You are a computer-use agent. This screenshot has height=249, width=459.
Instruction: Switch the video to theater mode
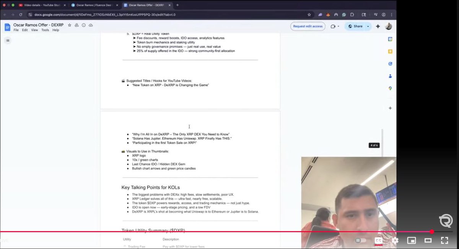click(428, 240)
